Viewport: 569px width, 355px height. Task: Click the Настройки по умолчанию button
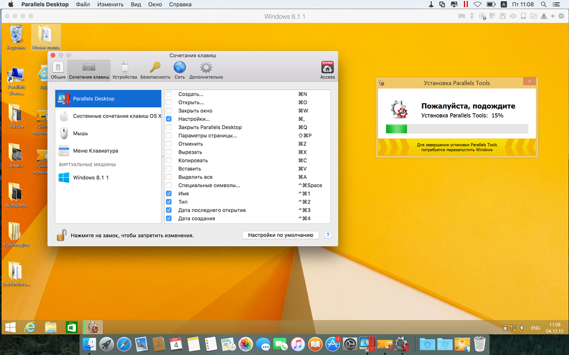point(280,235)
